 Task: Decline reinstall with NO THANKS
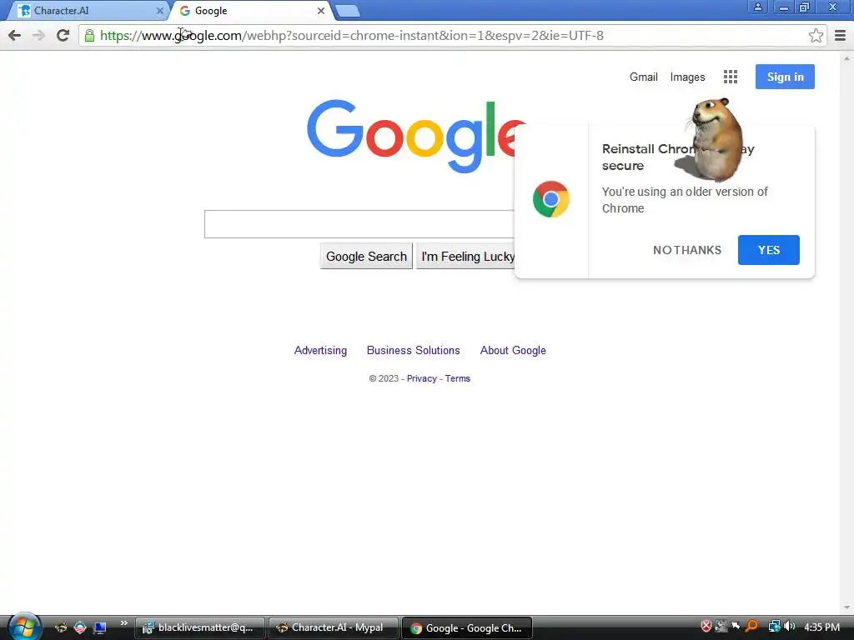tap(687, 250)
